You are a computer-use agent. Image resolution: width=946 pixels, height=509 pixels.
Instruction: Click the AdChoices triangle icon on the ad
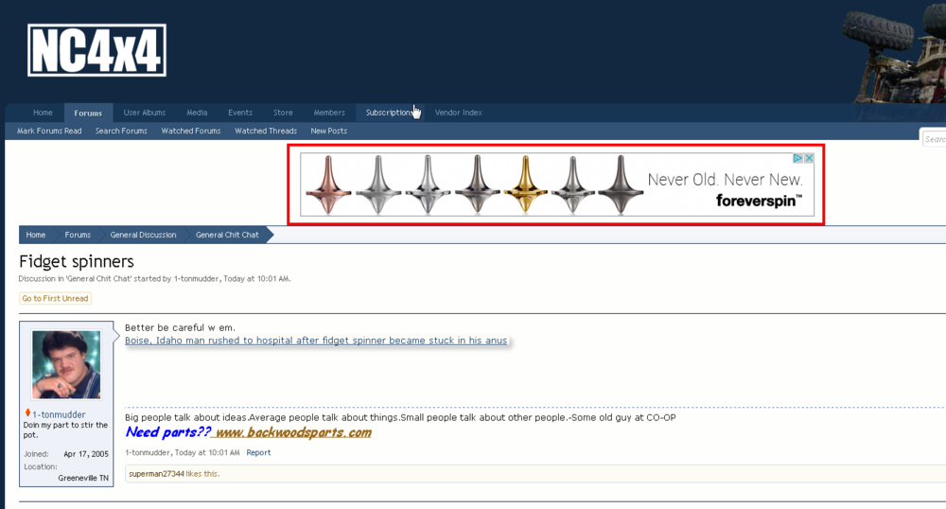pyautogui.click(x=797, y=158)
